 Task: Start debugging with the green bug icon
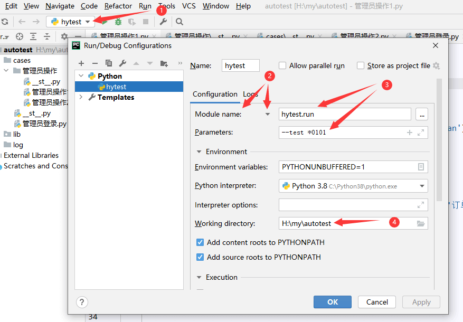click(118, 22)
